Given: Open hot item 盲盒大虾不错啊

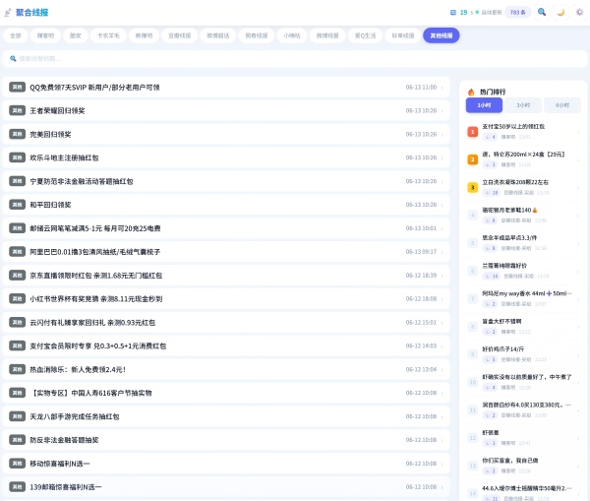Looking at the screenshot, I should (x=524, y=326).
